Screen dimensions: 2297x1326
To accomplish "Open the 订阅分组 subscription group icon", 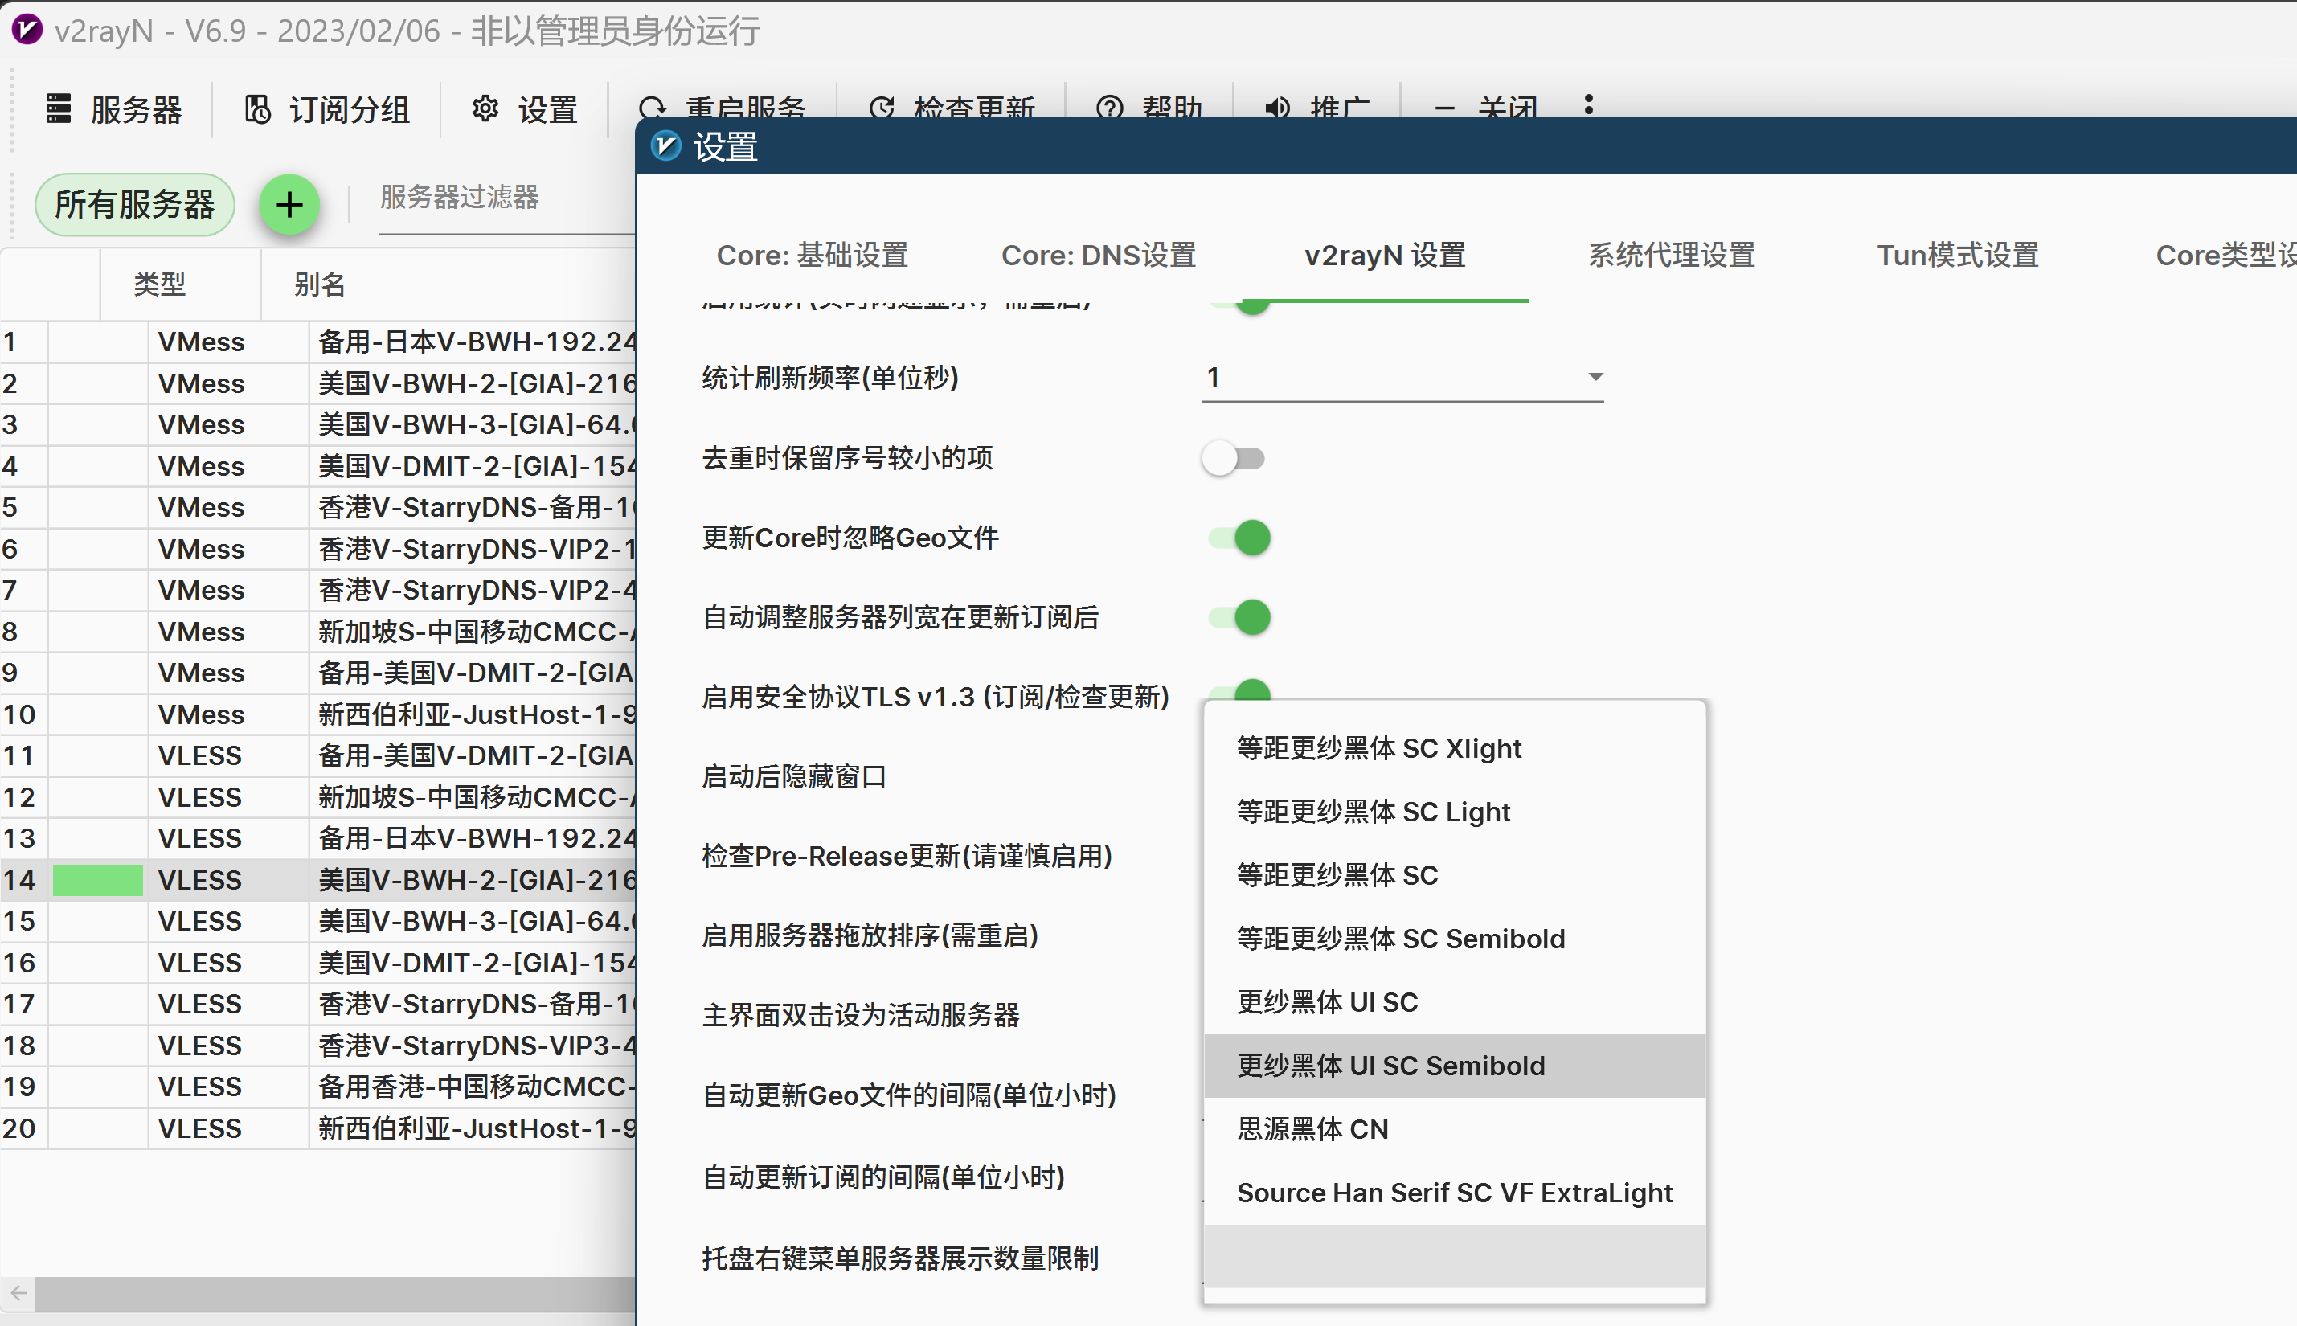I will [258, 108].
